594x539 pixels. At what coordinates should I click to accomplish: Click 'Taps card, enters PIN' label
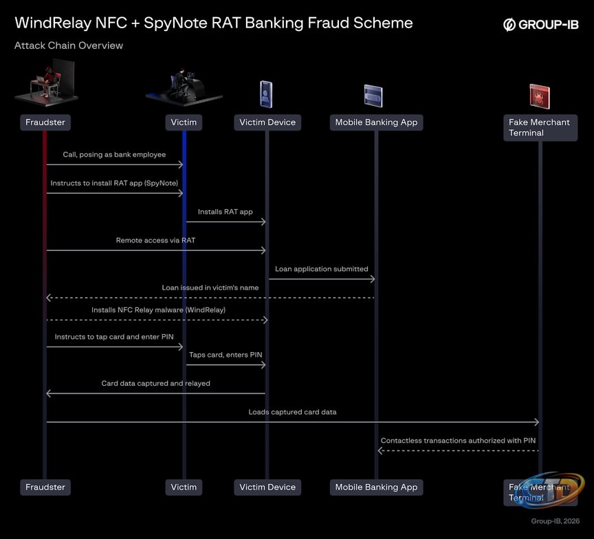coord(225,355)
